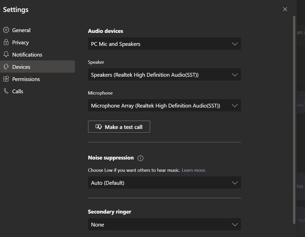Open the Microphone Array dropdown
Viewport: 305px width, 237px height.
[x=164, y=106]
